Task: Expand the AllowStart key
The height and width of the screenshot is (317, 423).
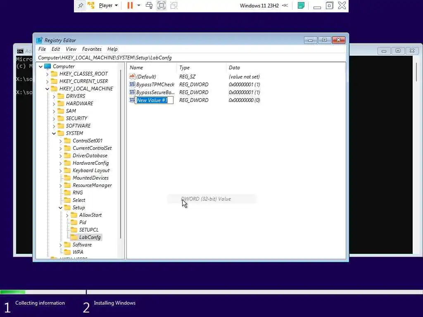Action: [x=67, y=215]
